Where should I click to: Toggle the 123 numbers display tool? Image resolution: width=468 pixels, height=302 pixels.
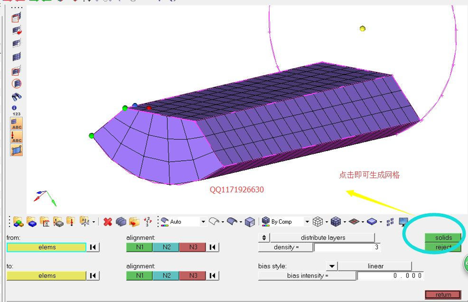pyautogui.click(x=16, y=114)
